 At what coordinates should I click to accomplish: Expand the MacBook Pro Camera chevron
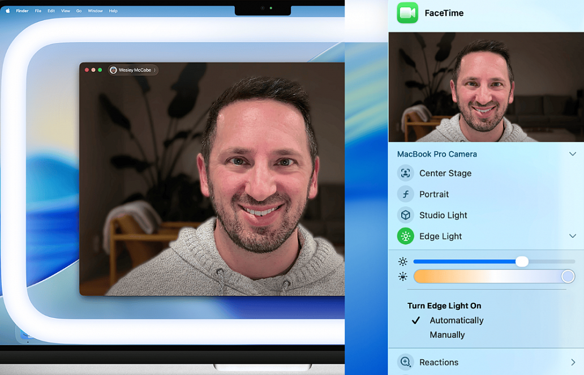click(x=572, y=154)
